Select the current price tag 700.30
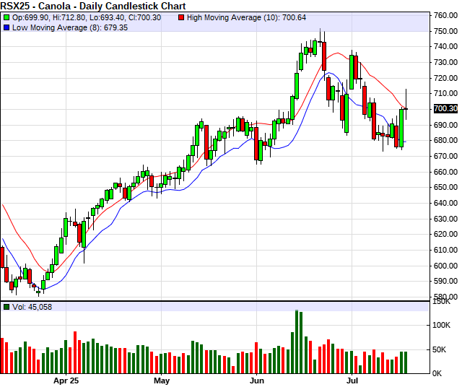This screenshot has width=462, height=387. point(444,109)
